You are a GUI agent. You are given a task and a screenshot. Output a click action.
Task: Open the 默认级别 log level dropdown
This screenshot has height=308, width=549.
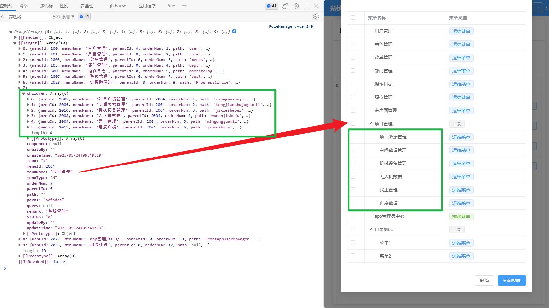point(63,17)
